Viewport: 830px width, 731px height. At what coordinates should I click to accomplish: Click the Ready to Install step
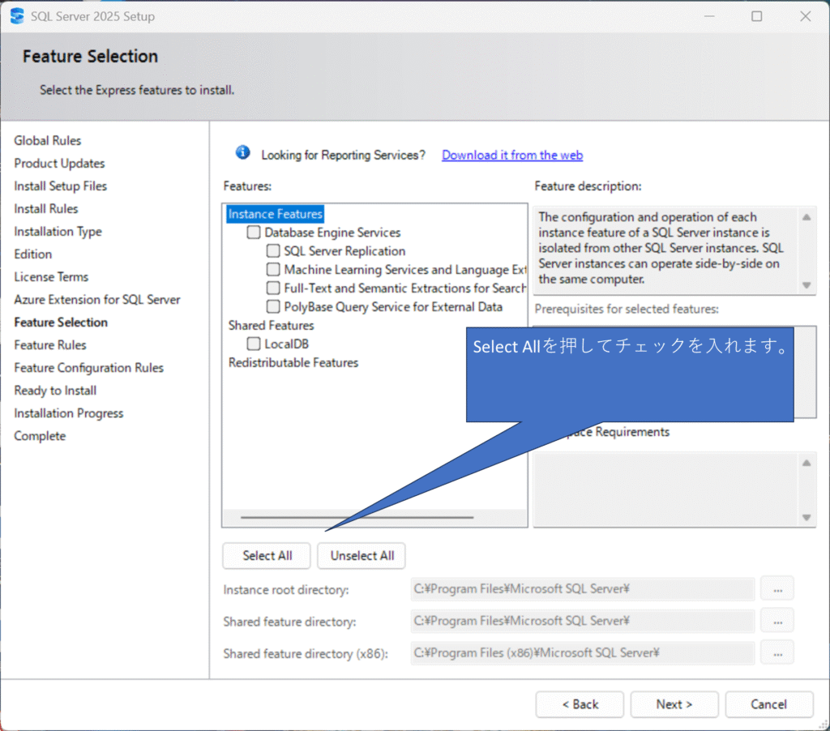tap(55, 391)
